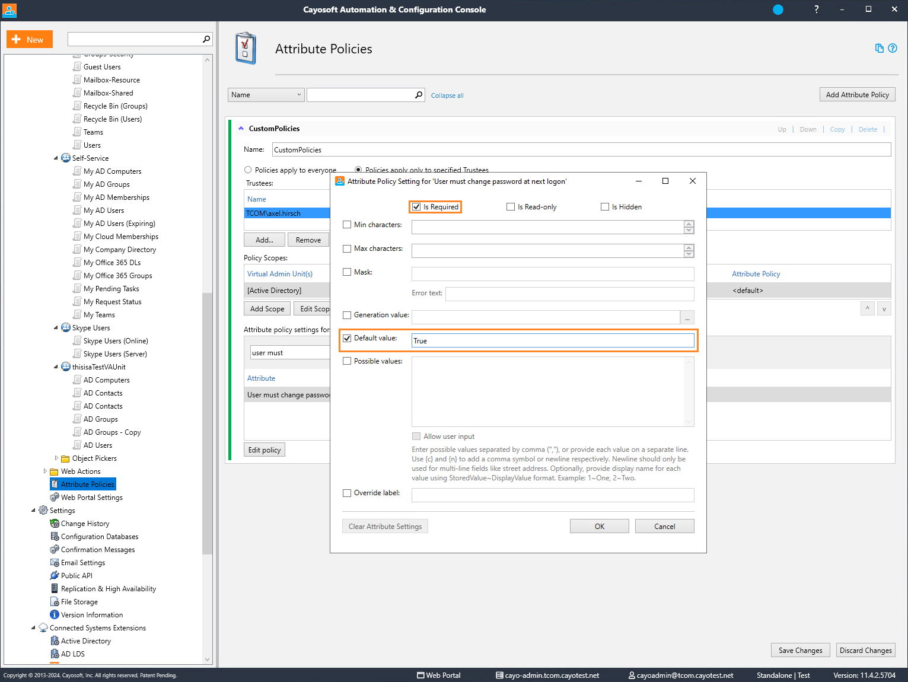
Task: Click the Configuration Databases icon
Action: point(55,537)
